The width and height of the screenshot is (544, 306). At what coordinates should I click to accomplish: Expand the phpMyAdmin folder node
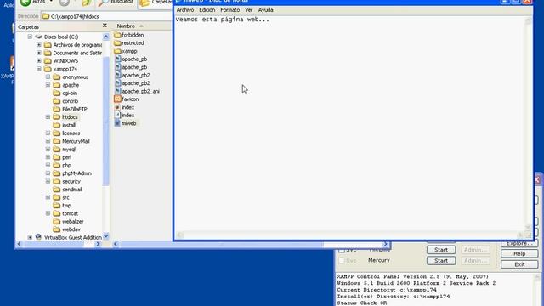coord(48,173)
